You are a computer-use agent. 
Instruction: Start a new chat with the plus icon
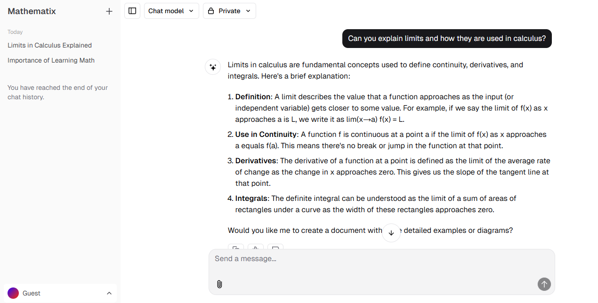pyautogui.click(x=109, y=11)
